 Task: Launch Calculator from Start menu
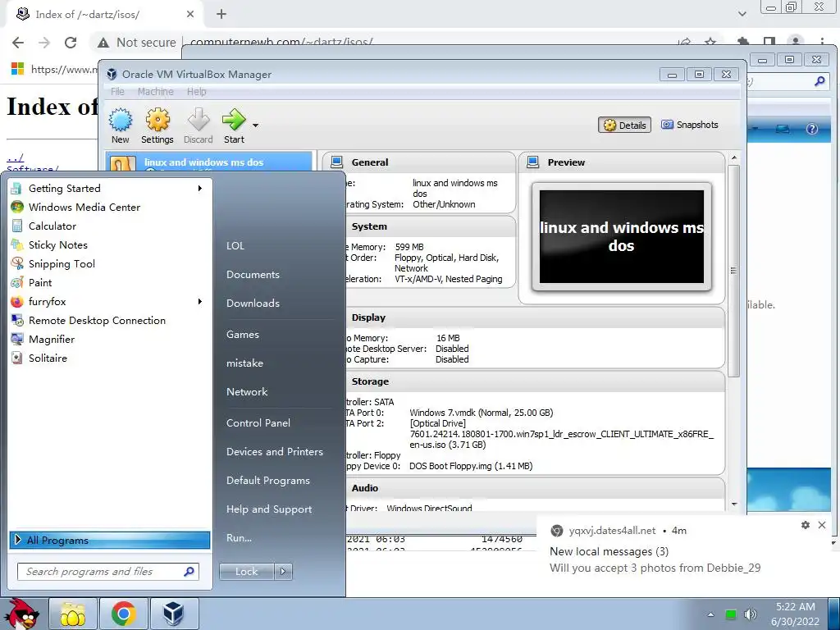coord(107,226)
